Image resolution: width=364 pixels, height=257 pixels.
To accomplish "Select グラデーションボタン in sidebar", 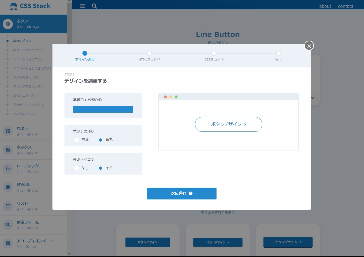I will coord(28,105).
